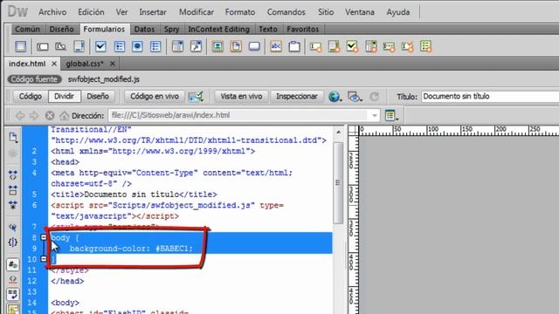Collapse code block marker at line 10

pos(44,259)
